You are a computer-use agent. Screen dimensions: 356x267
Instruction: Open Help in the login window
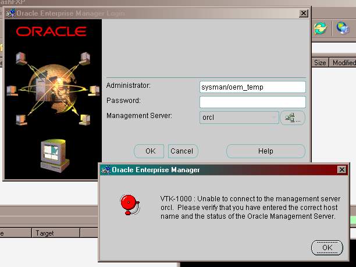point(266,151)
